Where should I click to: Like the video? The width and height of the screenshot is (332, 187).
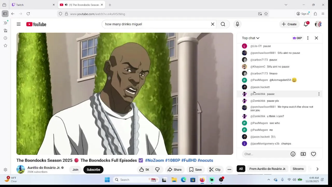(x=144, y=170)
